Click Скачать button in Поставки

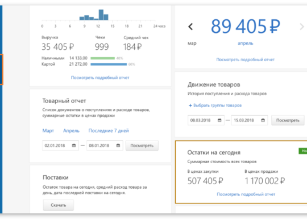[x=59, y=205]
